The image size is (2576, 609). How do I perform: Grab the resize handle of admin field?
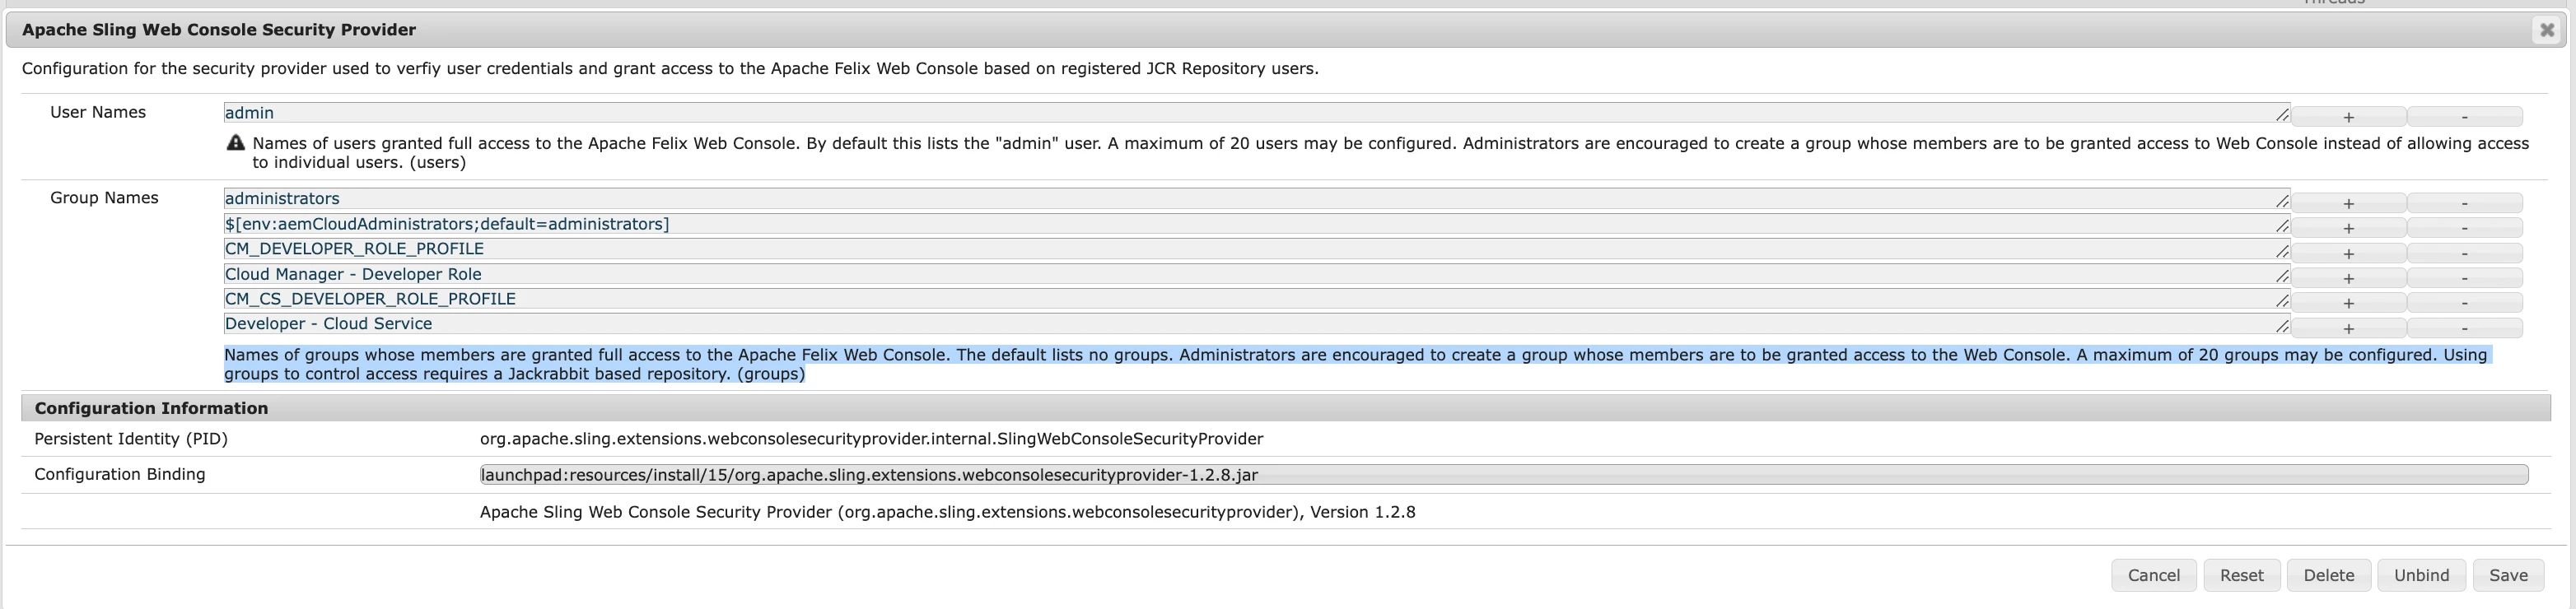coord(2282,117)
